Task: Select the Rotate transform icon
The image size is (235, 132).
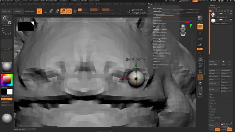Action: [63, 11]
